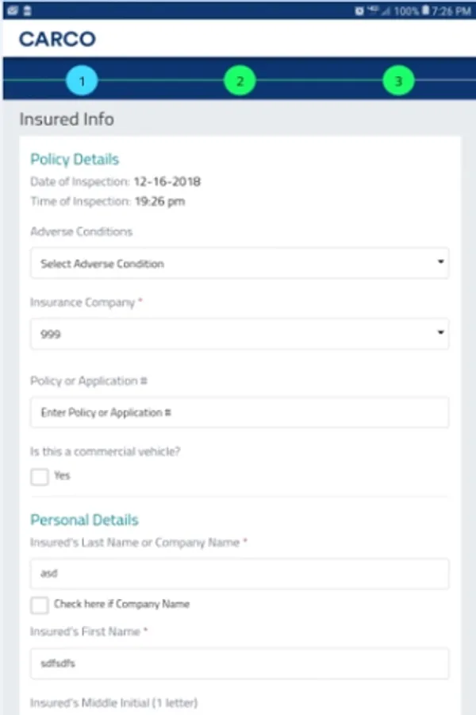Click into Insured's First Name field
The width and height of the screenshot is (476, 715).
[239, 663]
